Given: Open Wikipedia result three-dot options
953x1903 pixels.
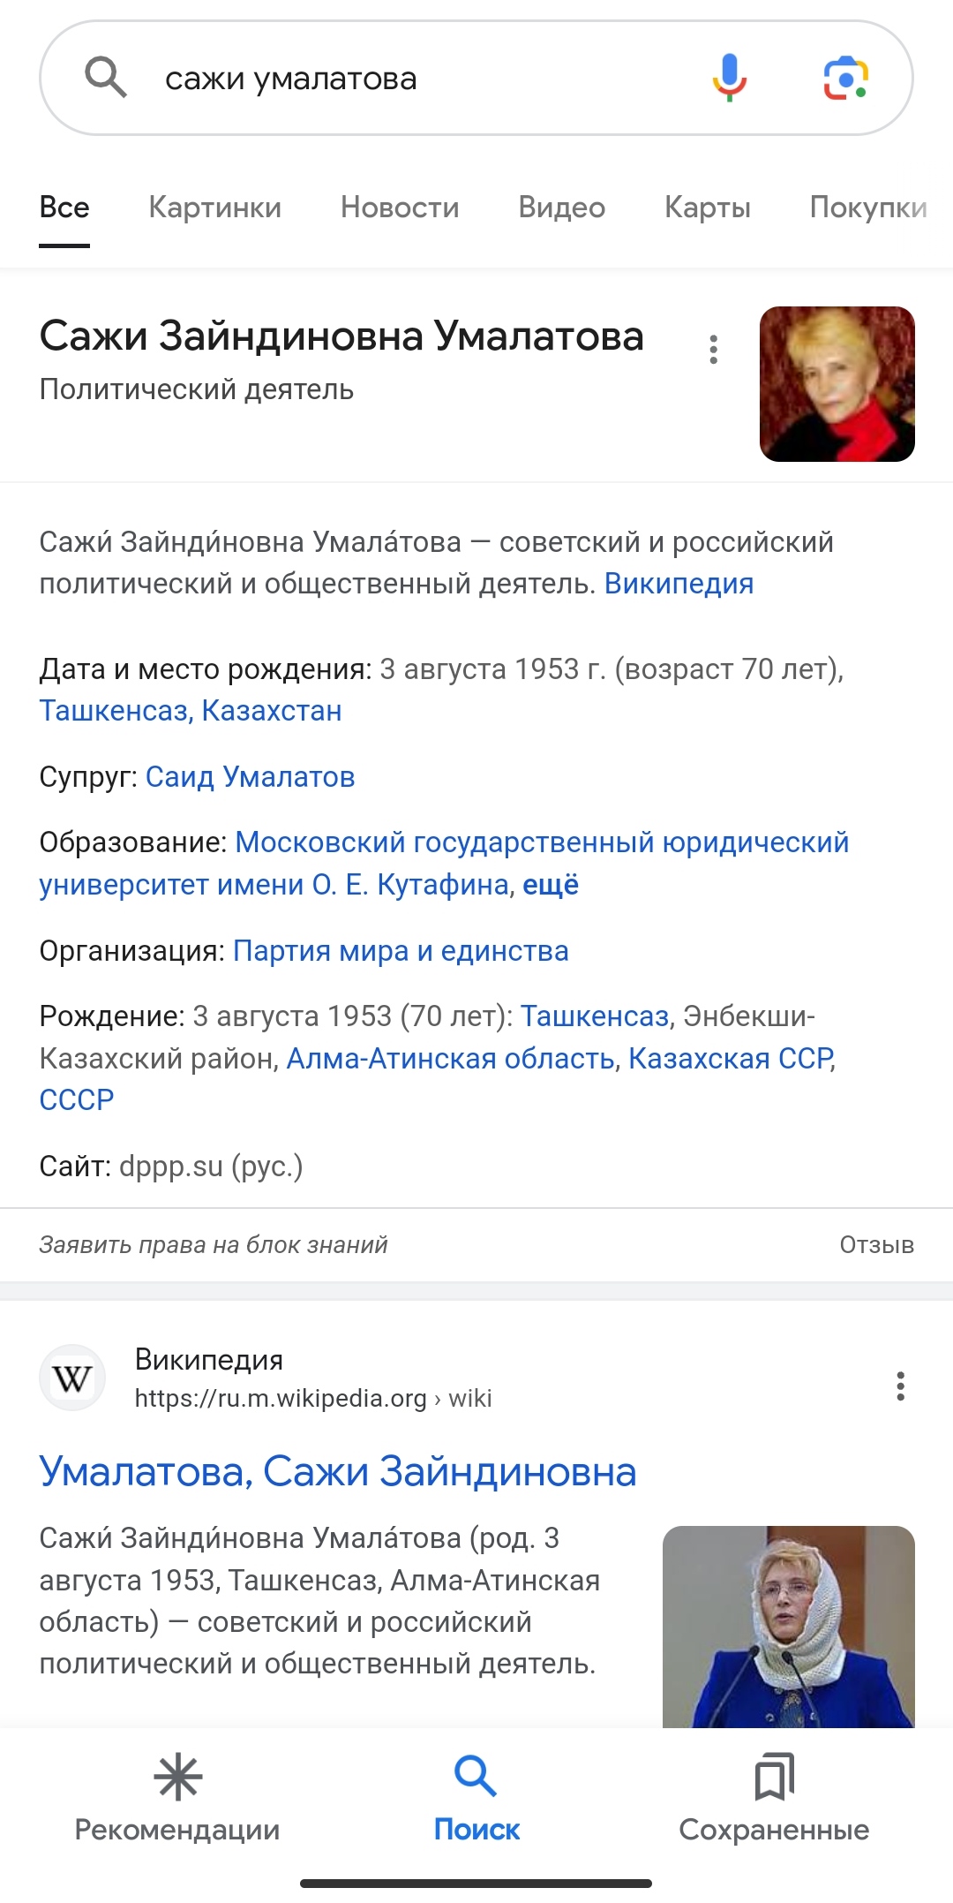Looking at the screenshot, I should [900, 1386].
